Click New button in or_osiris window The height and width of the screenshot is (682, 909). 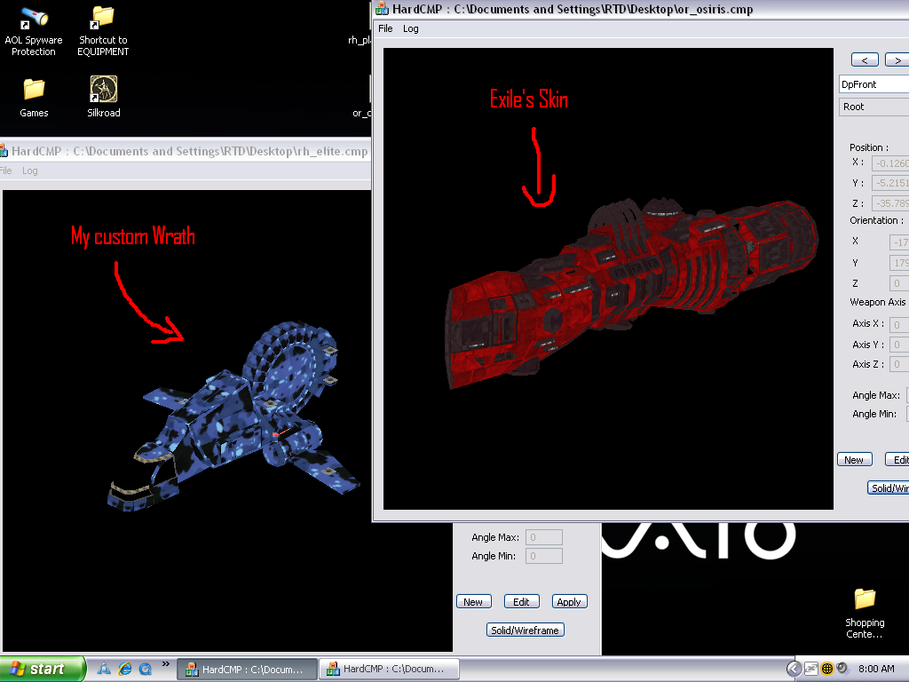pos(854,459)
